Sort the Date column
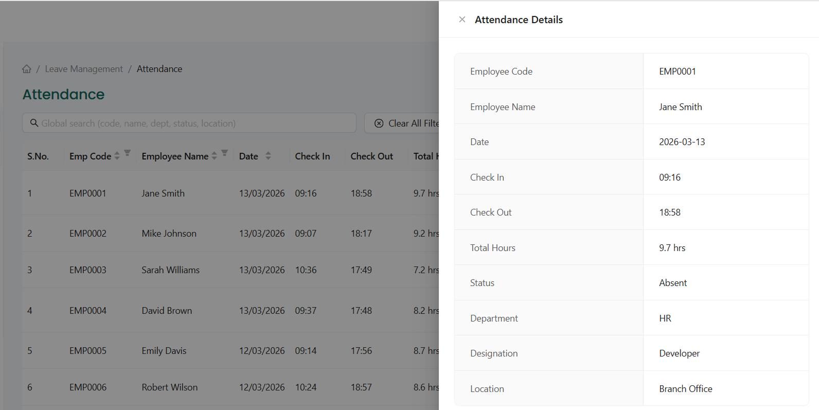The width and height of the screenshot is (819, 410). (268, 156)
